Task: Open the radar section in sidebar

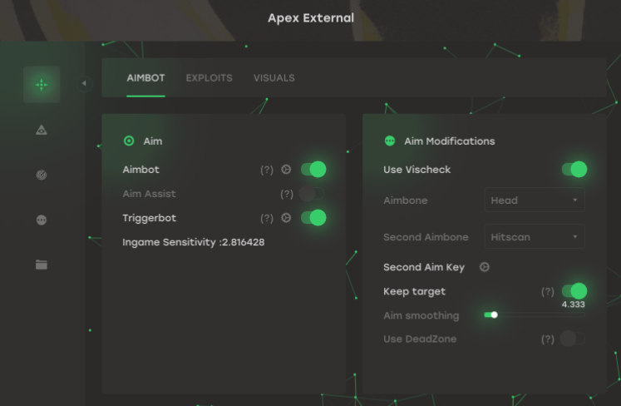Action: coord(42,175)
